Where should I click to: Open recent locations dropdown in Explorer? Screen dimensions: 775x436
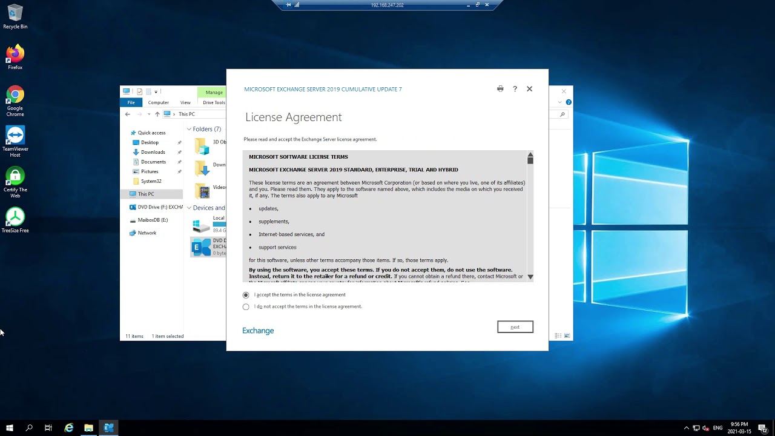coord(148,114)
